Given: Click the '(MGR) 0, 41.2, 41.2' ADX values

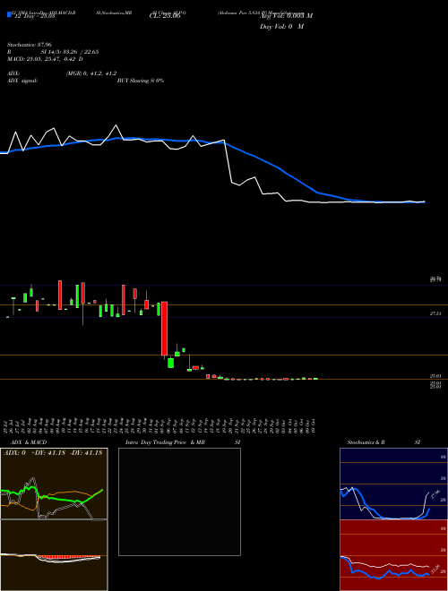Looking at the screenshot, I should (x=91, y=73).
